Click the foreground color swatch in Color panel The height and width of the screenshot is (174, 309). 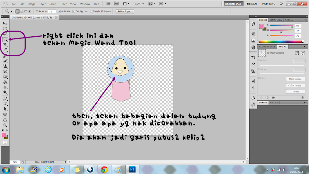click(262, 26)
